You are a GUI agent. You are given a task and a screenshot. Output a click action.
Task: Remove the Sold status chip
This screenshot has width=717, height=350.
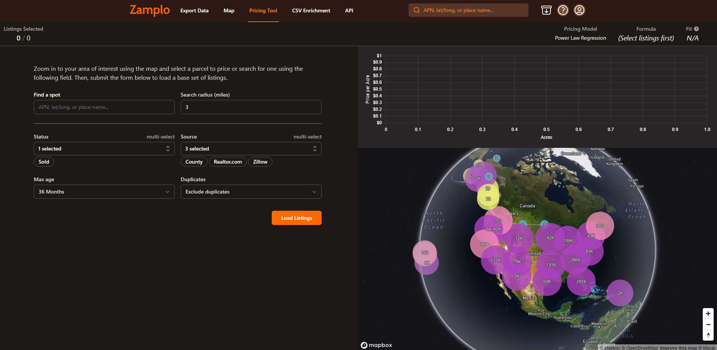coord(44,162)
